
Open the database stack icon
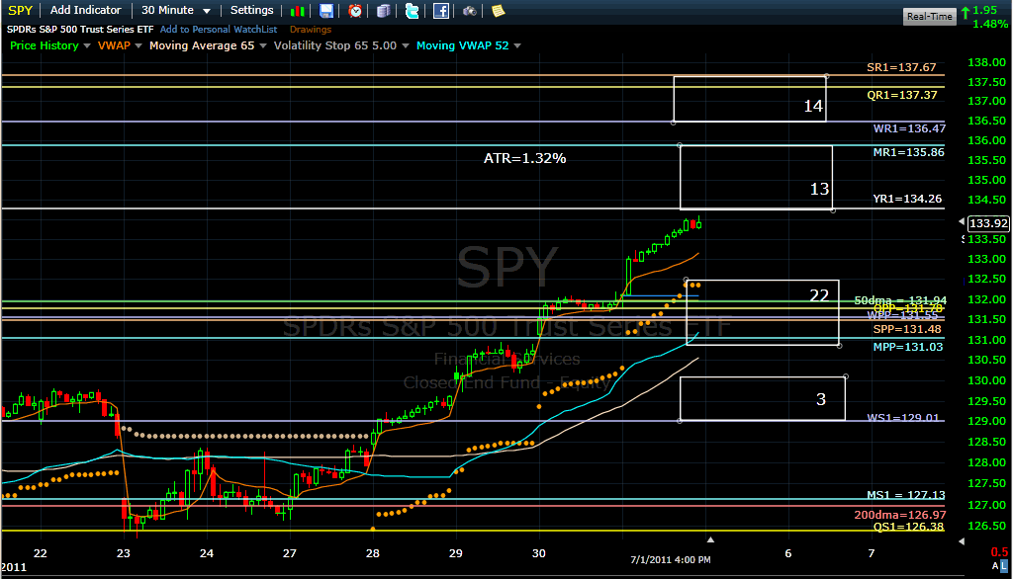click(x=383, y=11)
